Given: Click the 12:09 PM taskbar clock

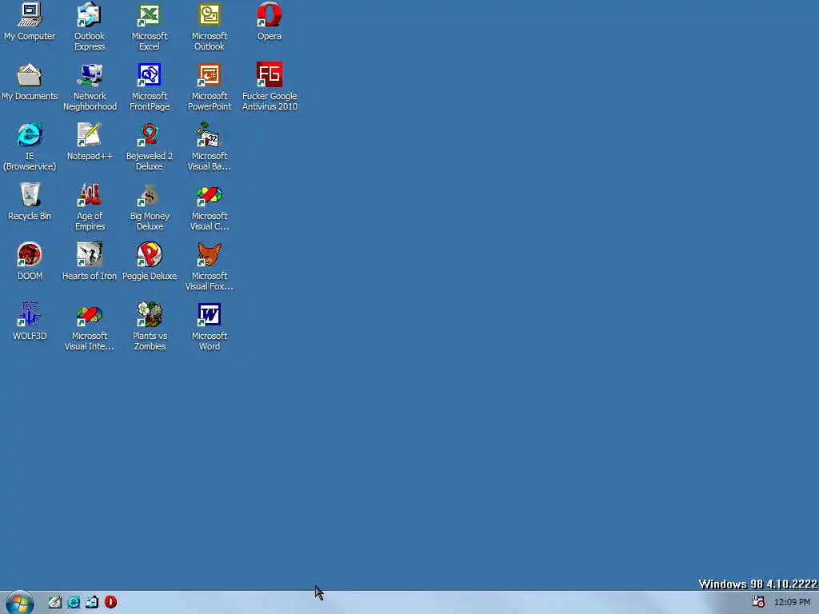Looking at the screenshot, I should tap(792, 602).
